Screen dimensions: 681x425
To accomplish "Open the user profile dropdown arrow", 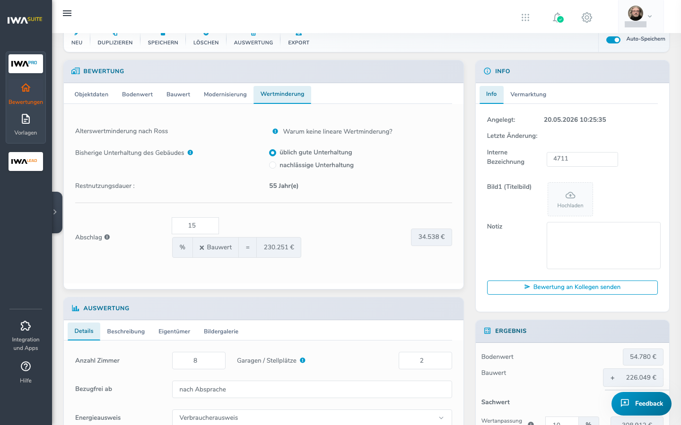I will 650,17.
